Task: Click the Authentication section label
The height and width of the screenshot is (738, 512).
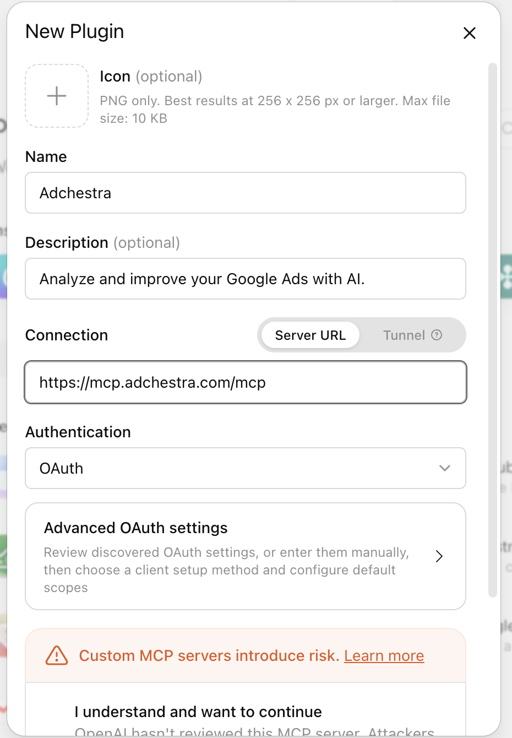Action: (x=78, y=432)
